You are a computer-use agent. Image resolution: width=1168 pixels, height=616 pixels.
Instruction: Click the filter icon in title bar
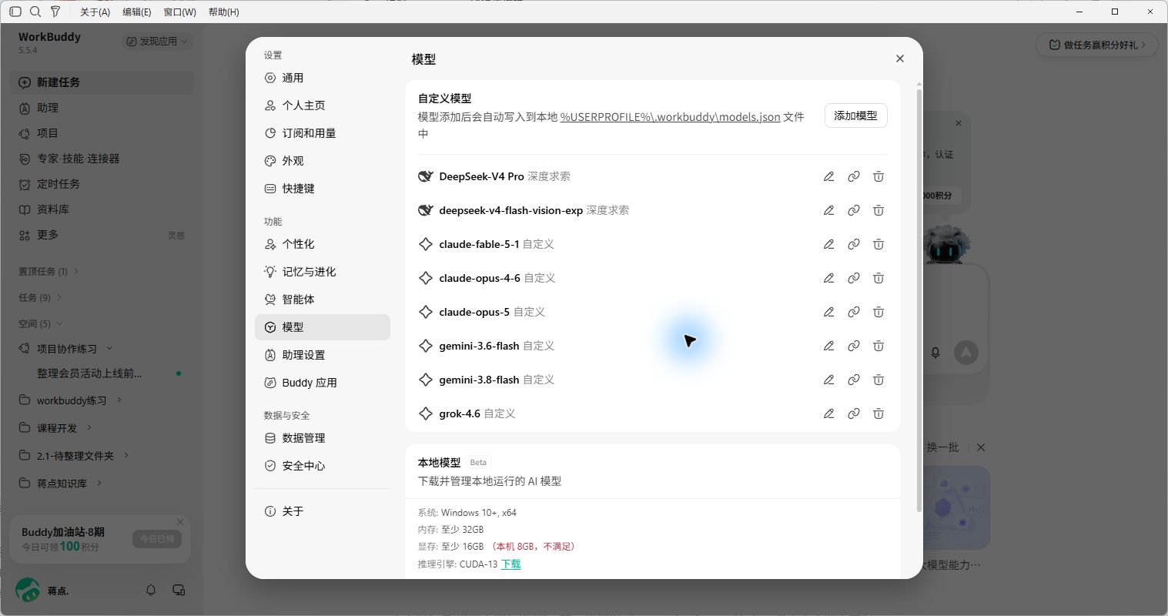point(55,12)
